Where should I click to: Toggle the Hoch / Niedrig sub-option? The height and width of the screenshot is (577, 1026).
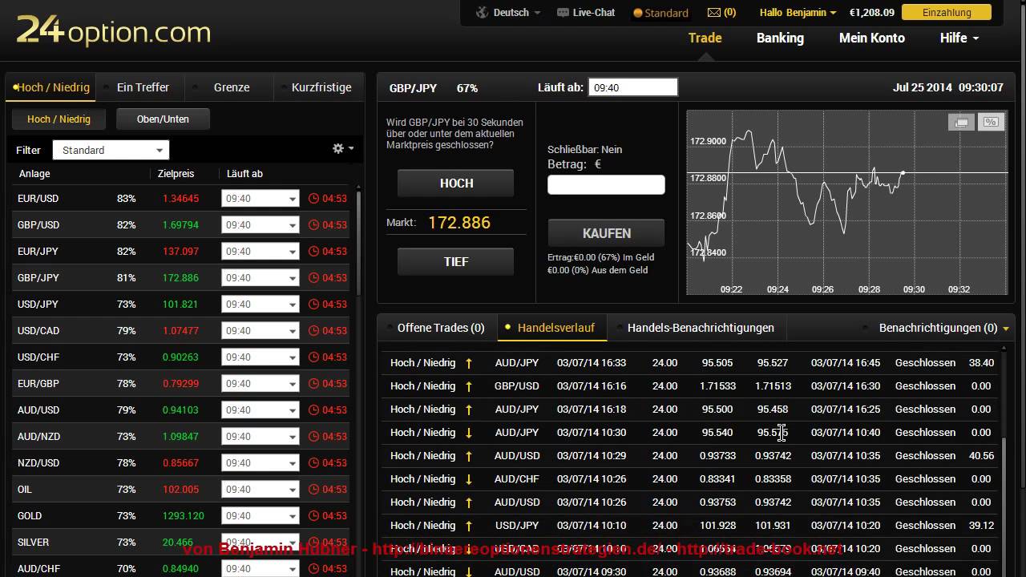59,119
